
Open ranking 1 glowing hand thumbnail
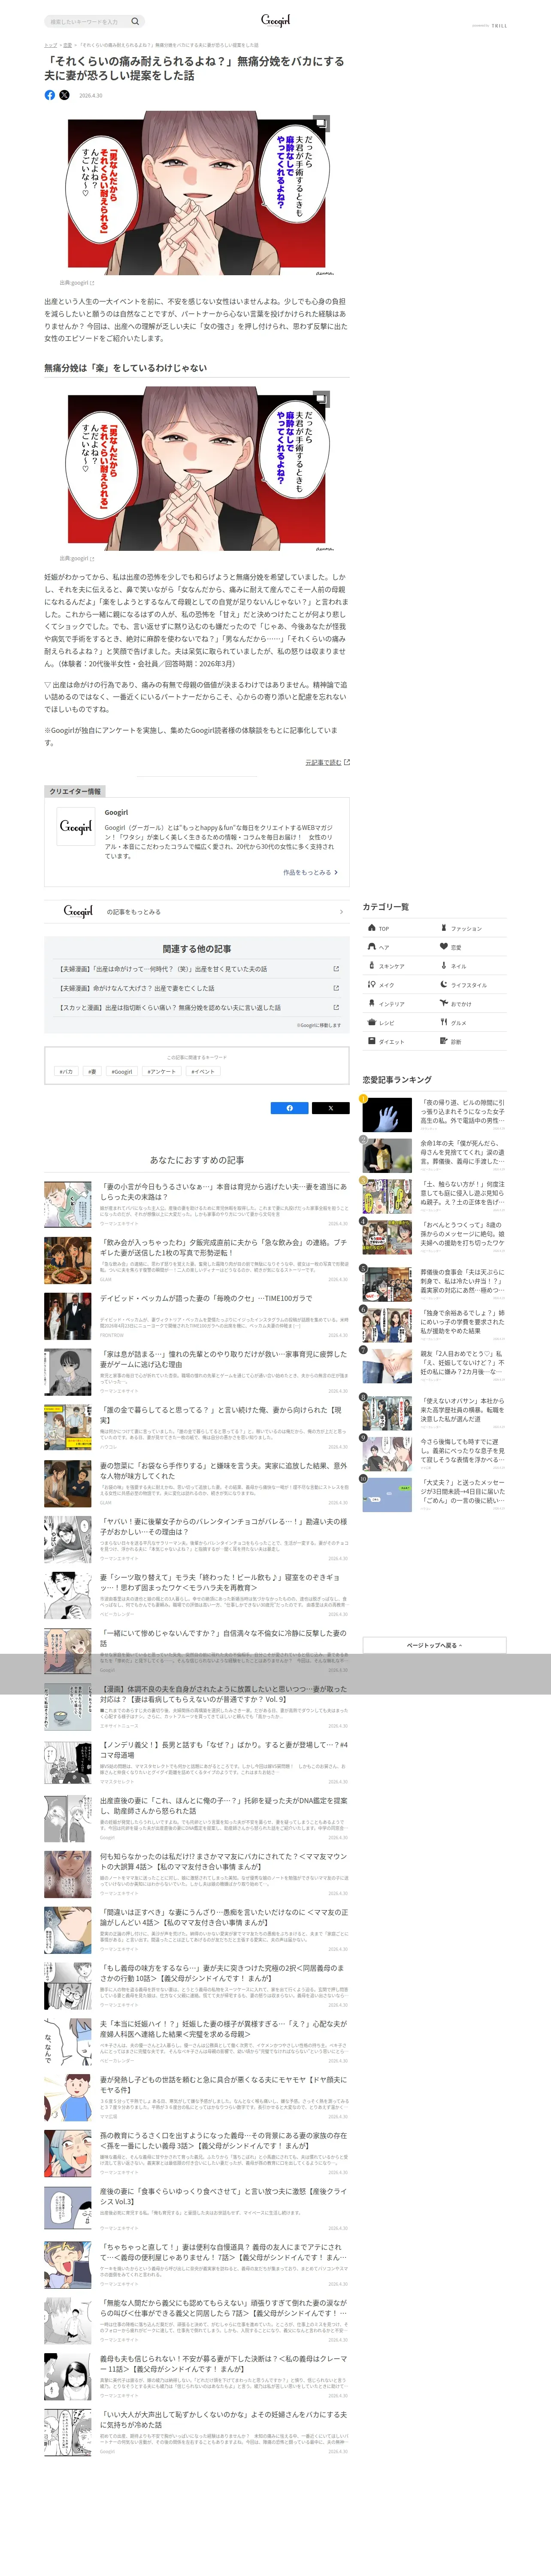387,1115
